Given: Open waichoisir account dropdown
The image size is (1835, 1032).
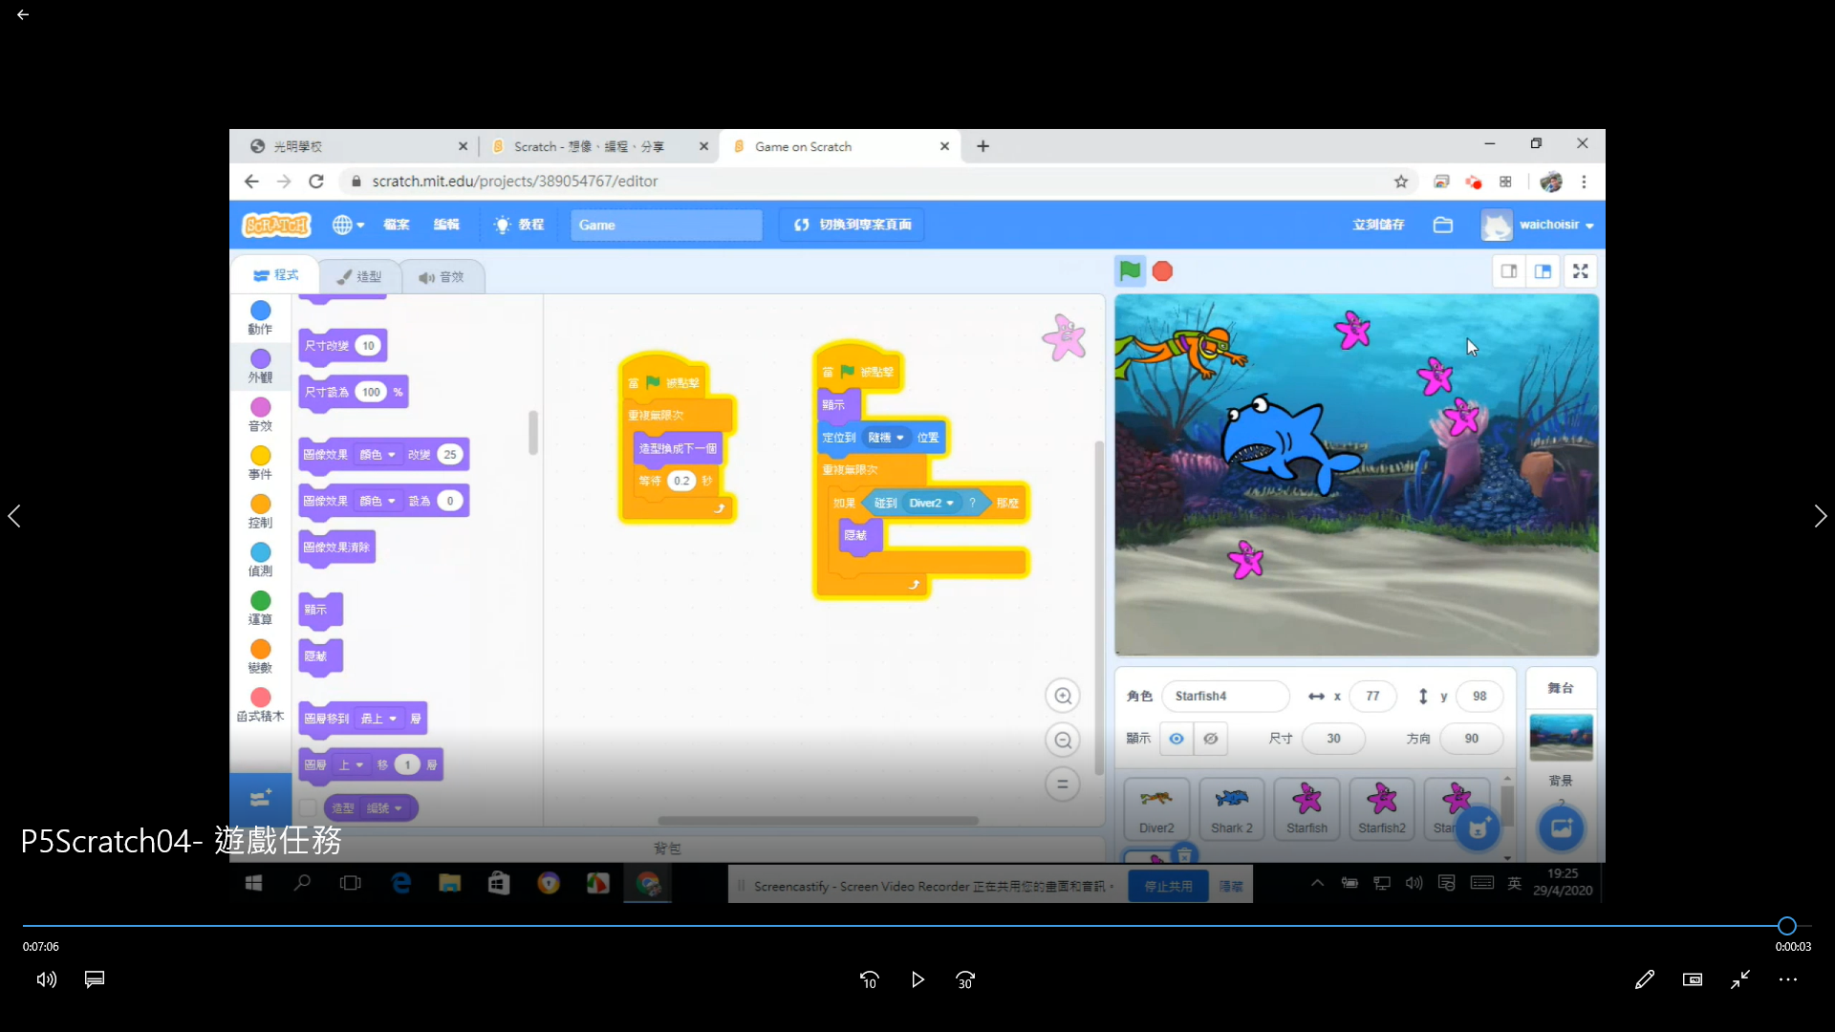Looking at the screenshot, I should tap(1538, 225).
